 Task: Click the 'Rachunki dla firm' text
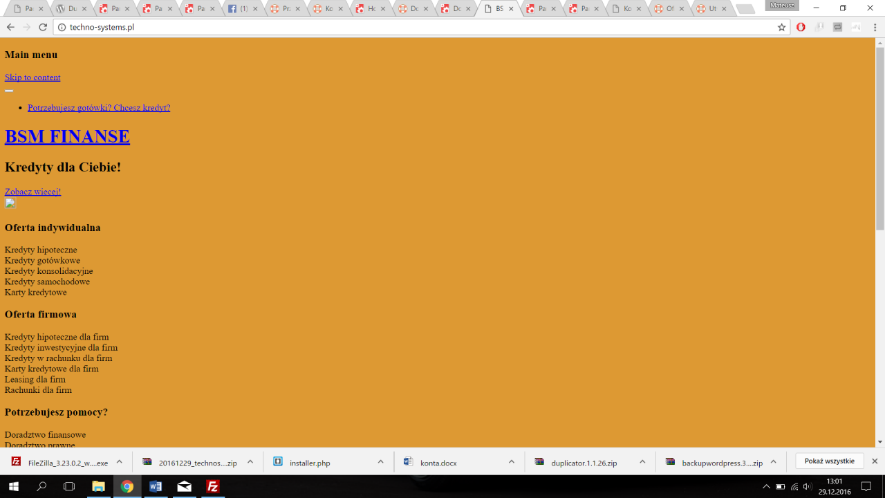tap(38, 390)
